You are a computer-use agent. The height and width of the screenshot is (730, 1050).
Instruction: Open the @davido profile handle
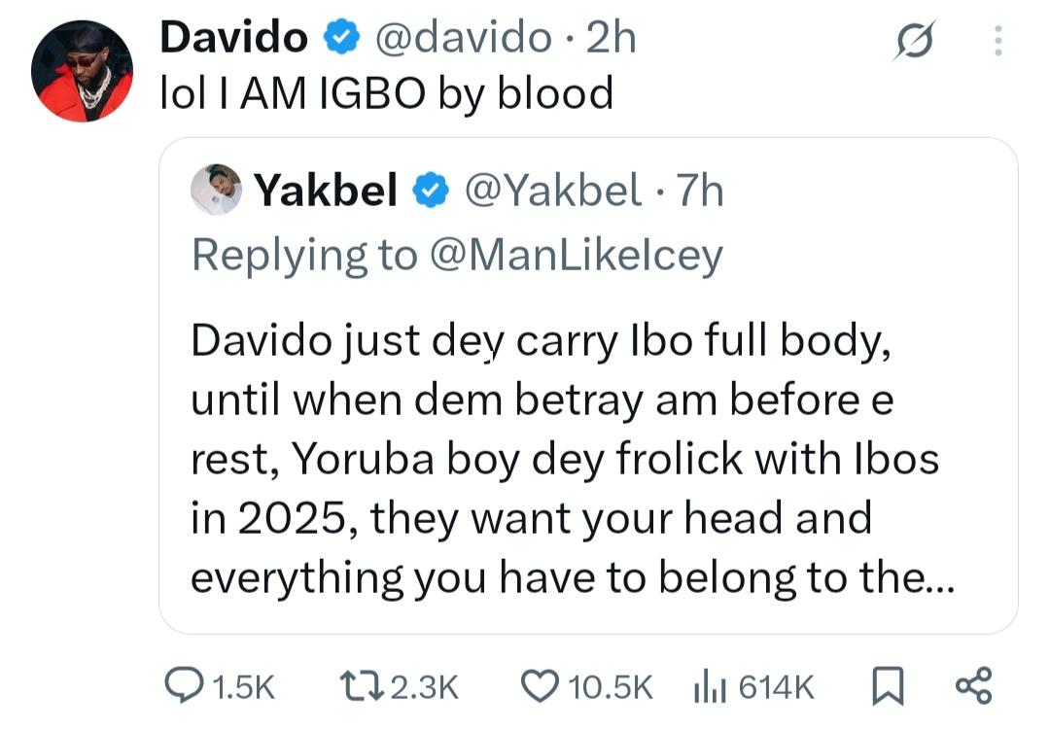coord(467,36)
